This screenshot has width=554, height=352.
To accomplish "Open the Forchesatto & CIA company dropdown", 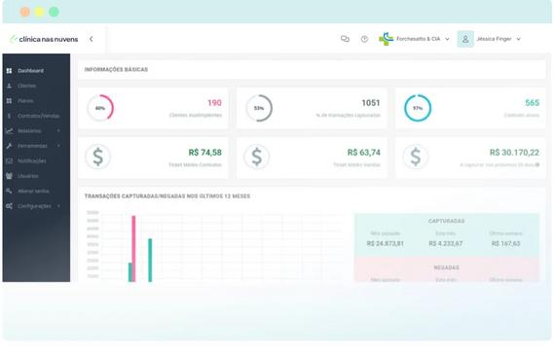I will click(447, 39).
